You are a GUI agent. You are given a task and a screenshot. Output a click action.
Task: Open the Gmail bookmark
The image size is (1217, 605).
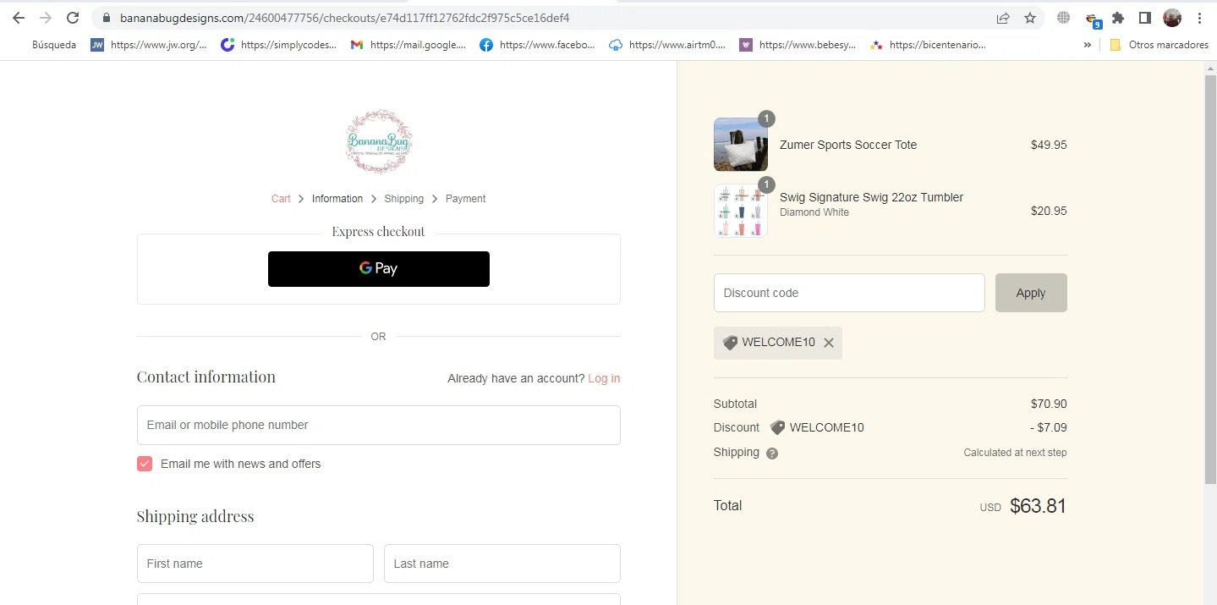[408, 45]
